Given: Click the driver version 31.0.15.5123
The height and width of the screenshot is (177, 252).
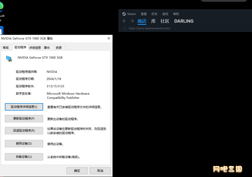Looking at the screenshot, I should tap(56, 86).
